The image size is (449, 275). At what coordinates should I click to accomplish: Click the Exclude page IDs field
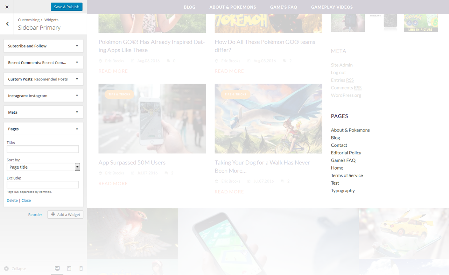tap(43, 185)
